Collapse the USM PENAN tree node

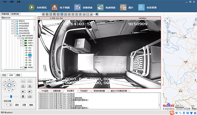click(18, 38)
